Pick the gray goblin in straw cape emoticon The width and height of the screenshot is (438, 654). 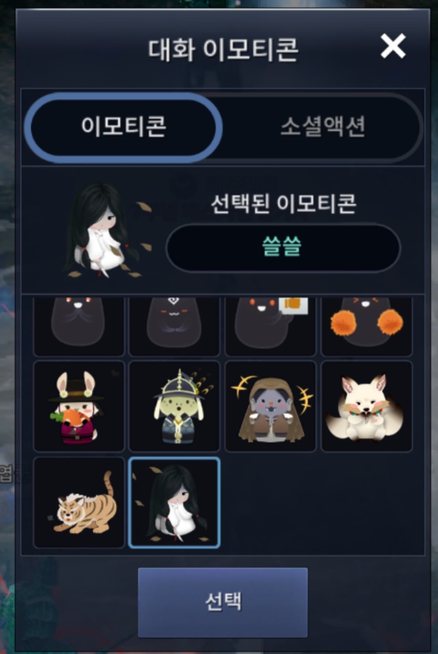click(270, 406)
